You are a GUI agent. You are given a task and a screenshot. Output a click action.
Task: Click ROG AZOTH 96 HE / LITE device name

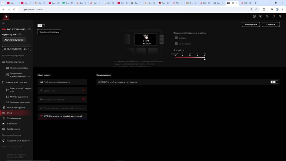pyautogui.click(x=19, y=29)
